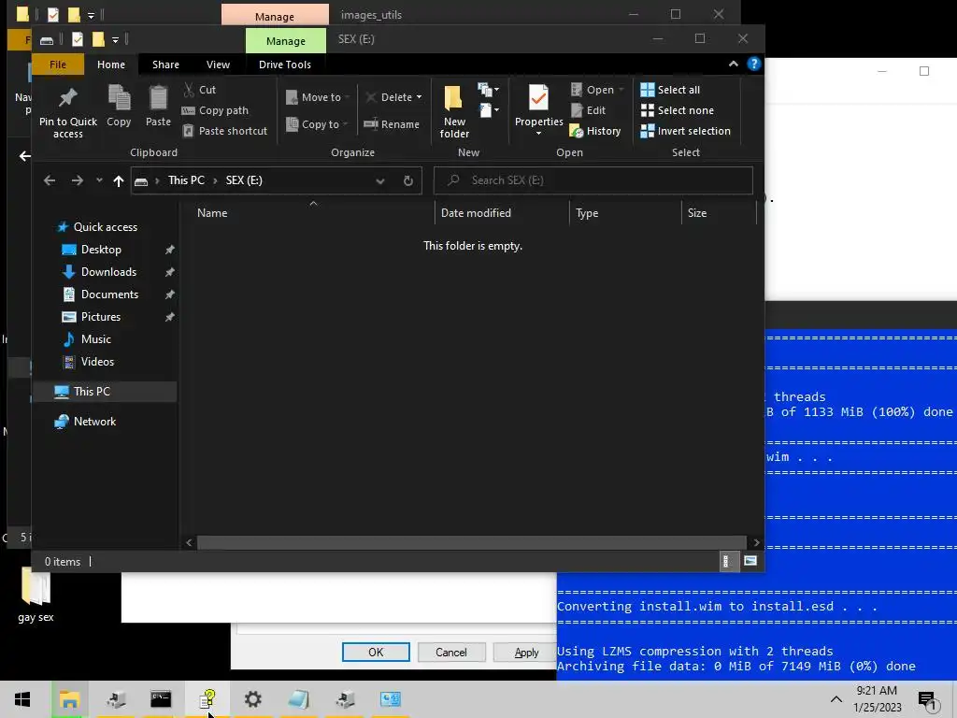The width and height of the screenshot is (957, 718).
Task: Switch to large icons view
Action: coord(750,561)
